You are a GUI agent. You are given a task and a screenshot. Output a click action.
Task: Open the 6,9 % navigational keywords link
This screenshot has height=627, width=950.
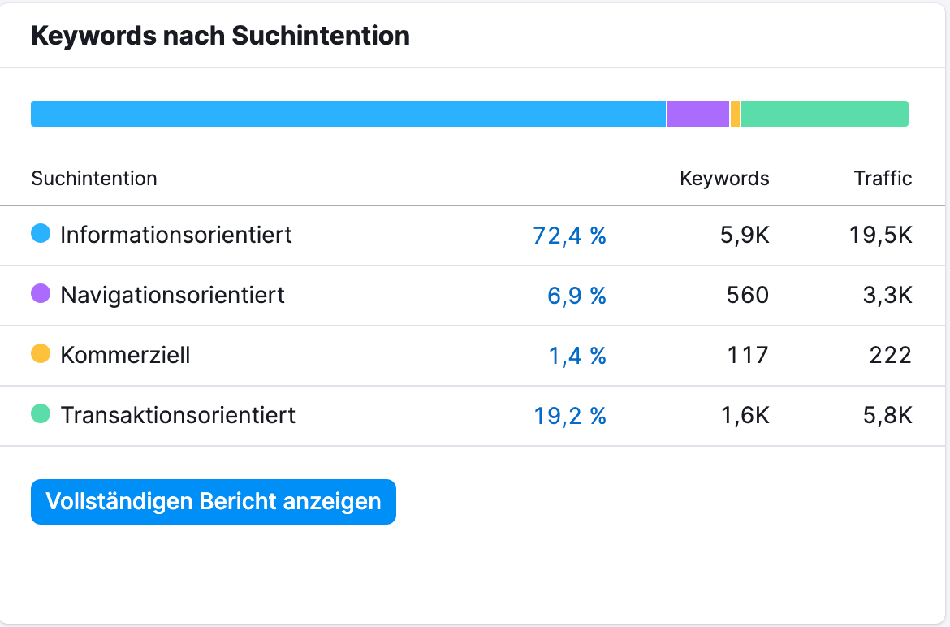(x=576, y=296)
